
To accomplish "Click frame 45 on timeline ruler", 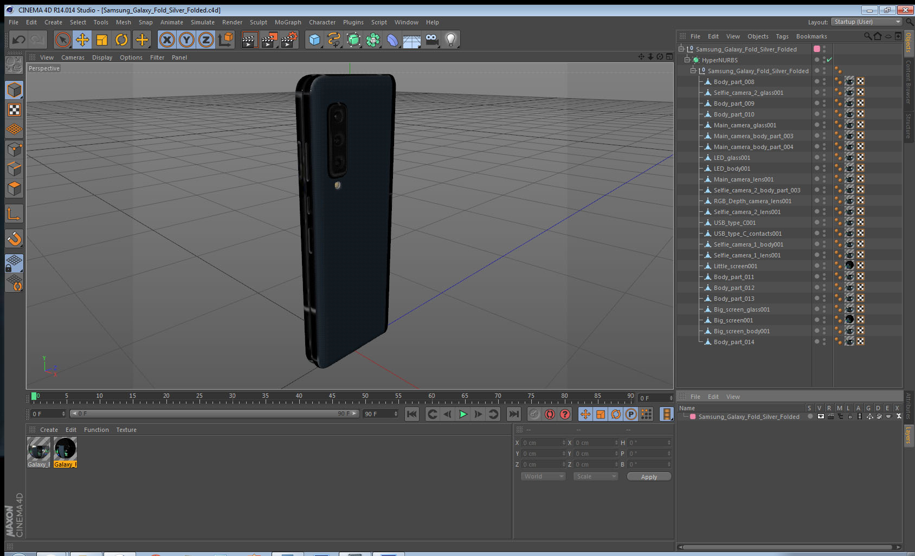I will pyautogui.click(x=332, y=397).
